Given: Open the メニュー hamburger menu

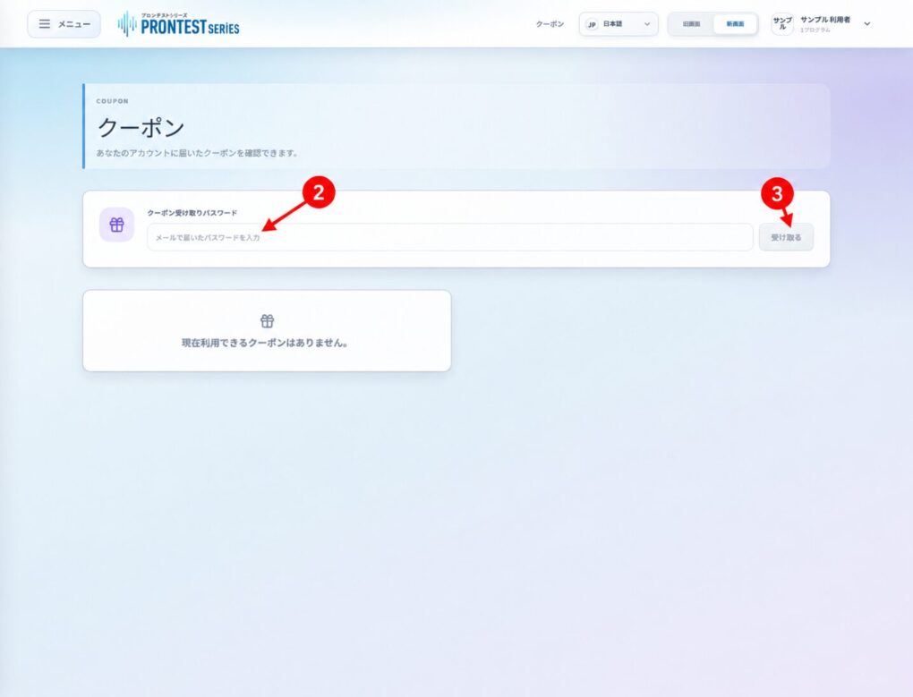Looking at the screenshot, I should coord(64,24).
